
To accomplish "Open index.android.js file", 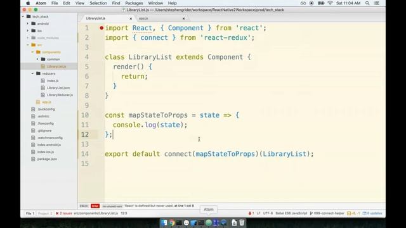I will pyautogui.click(x=49, y=145).
